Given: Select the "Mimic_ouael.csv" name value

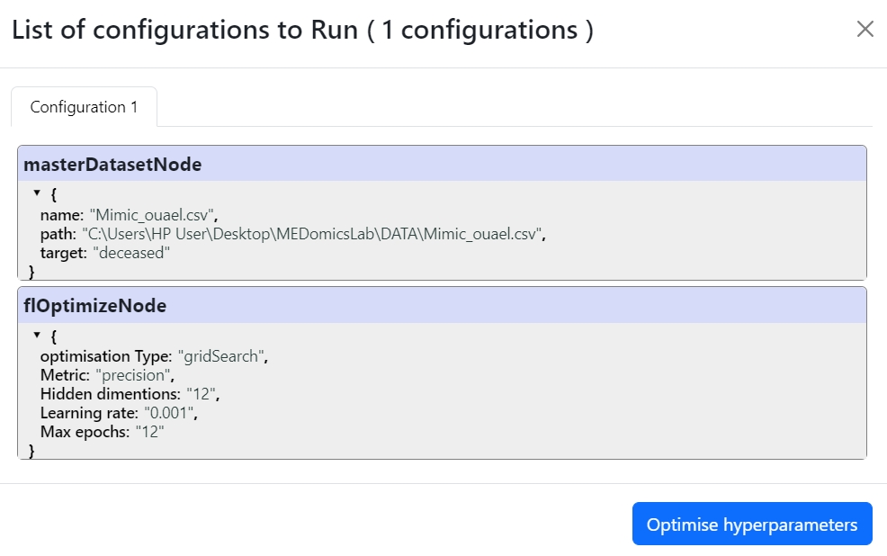Looking at the screenshot, I should (152, 215).
